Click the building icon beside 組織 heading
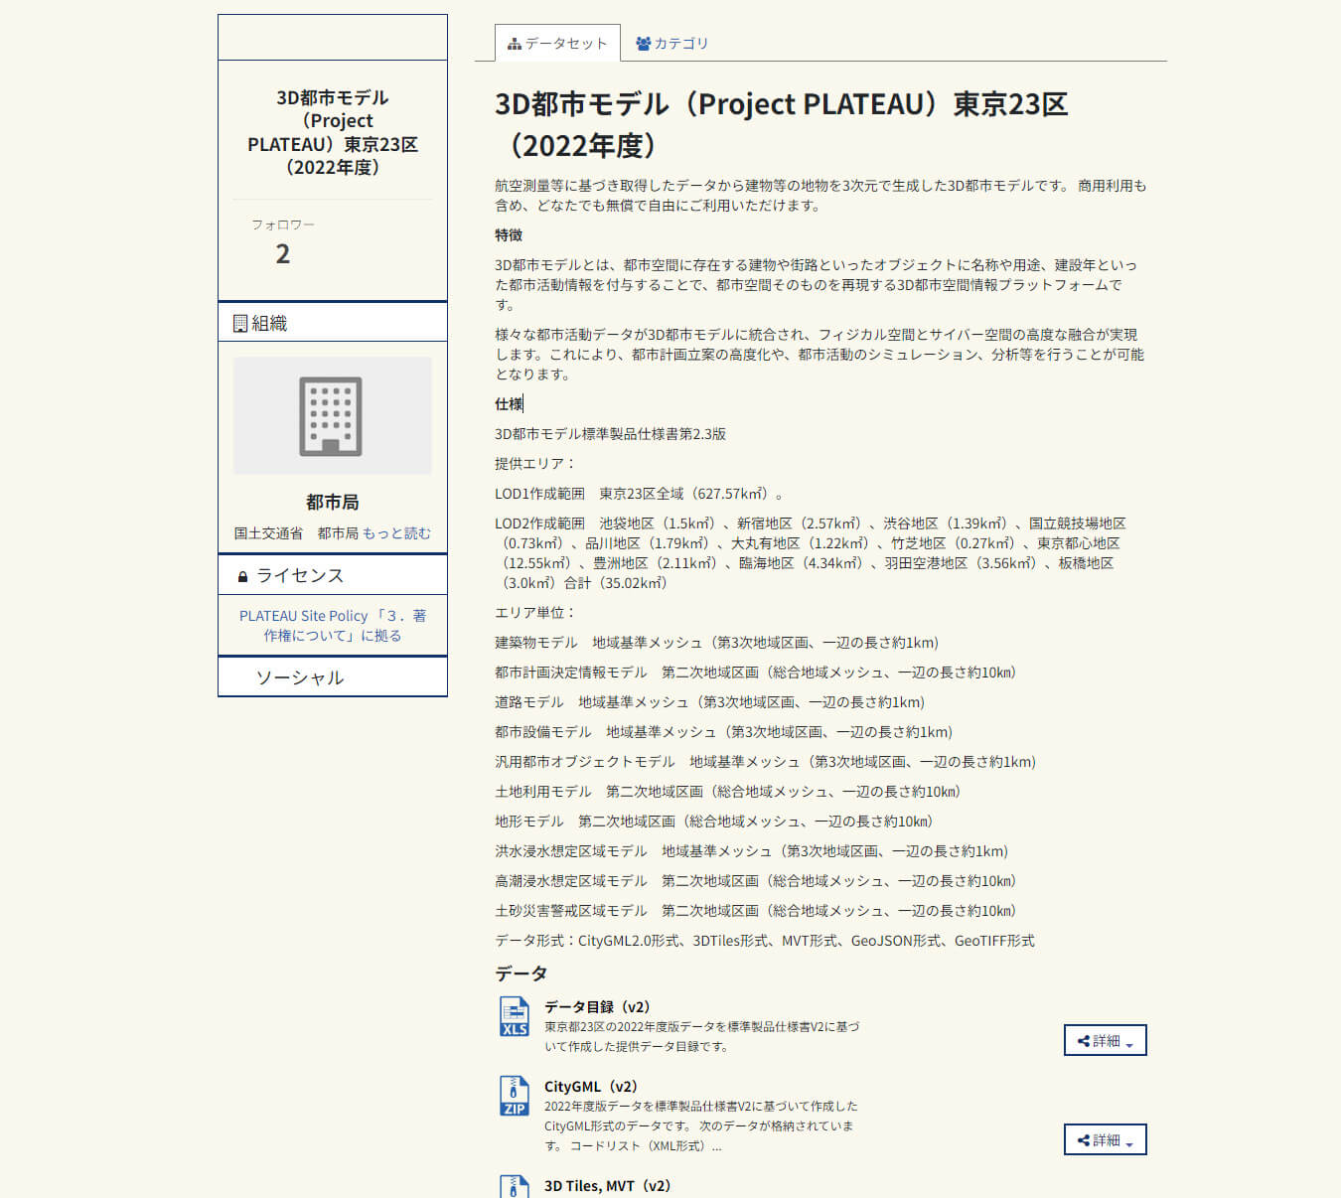The image size is (1341, 1198). 240,323
